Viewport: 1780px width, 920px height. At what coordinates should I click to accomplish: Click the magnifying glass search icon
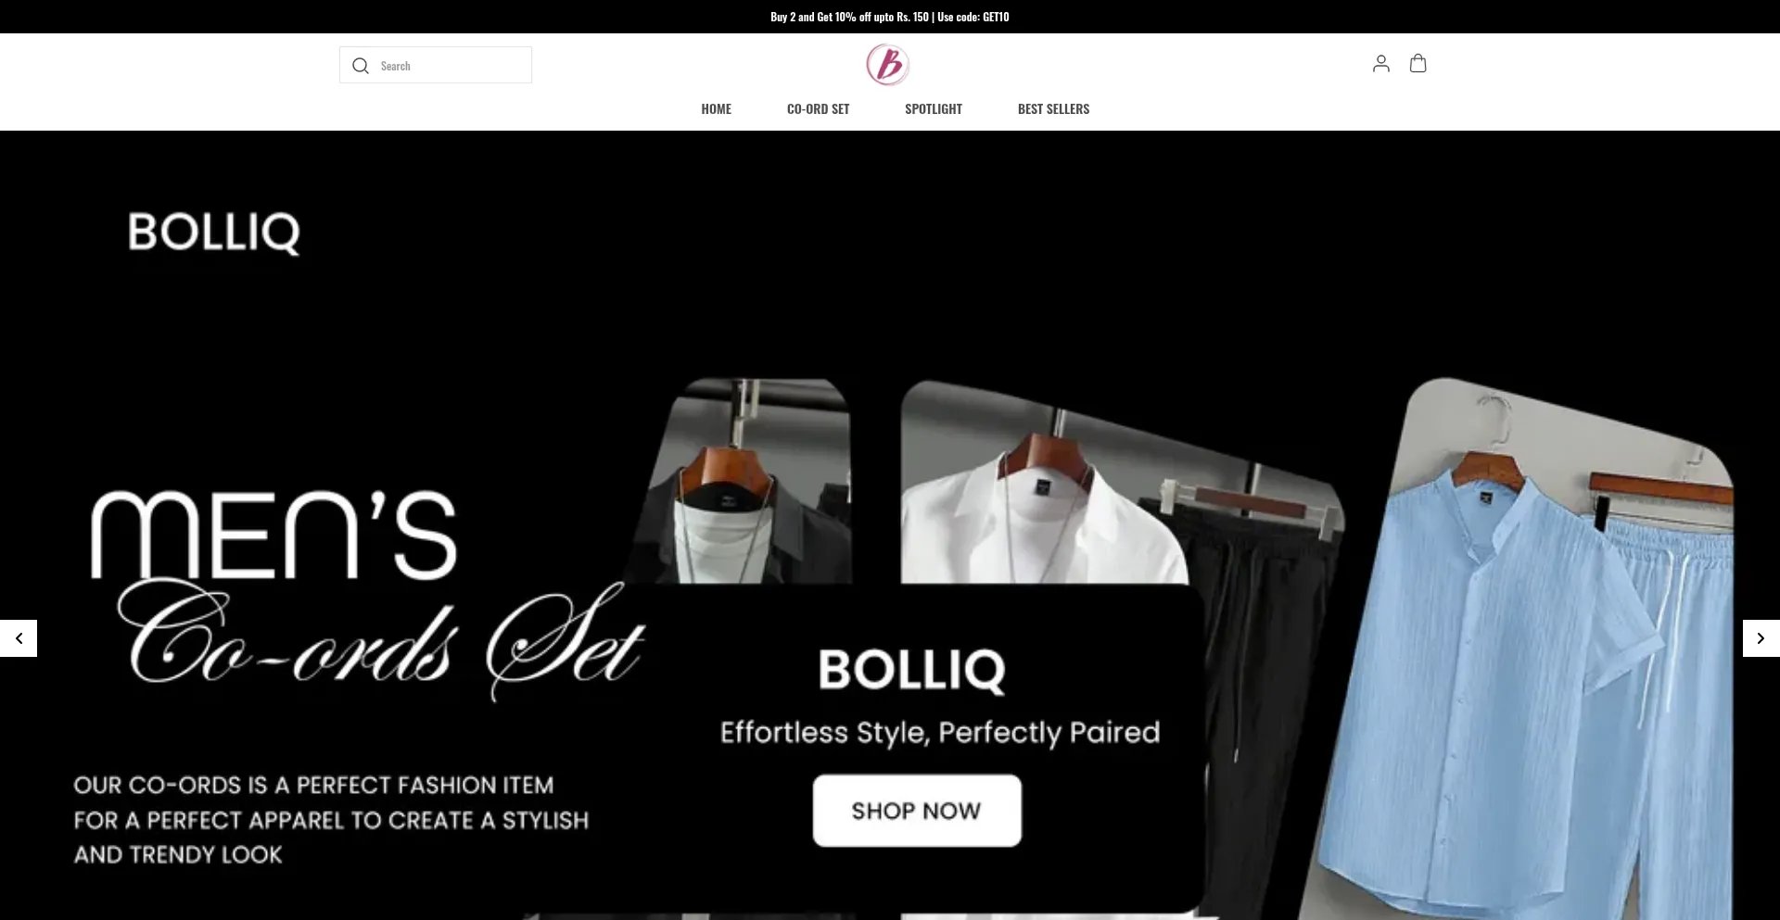[361, 66]
